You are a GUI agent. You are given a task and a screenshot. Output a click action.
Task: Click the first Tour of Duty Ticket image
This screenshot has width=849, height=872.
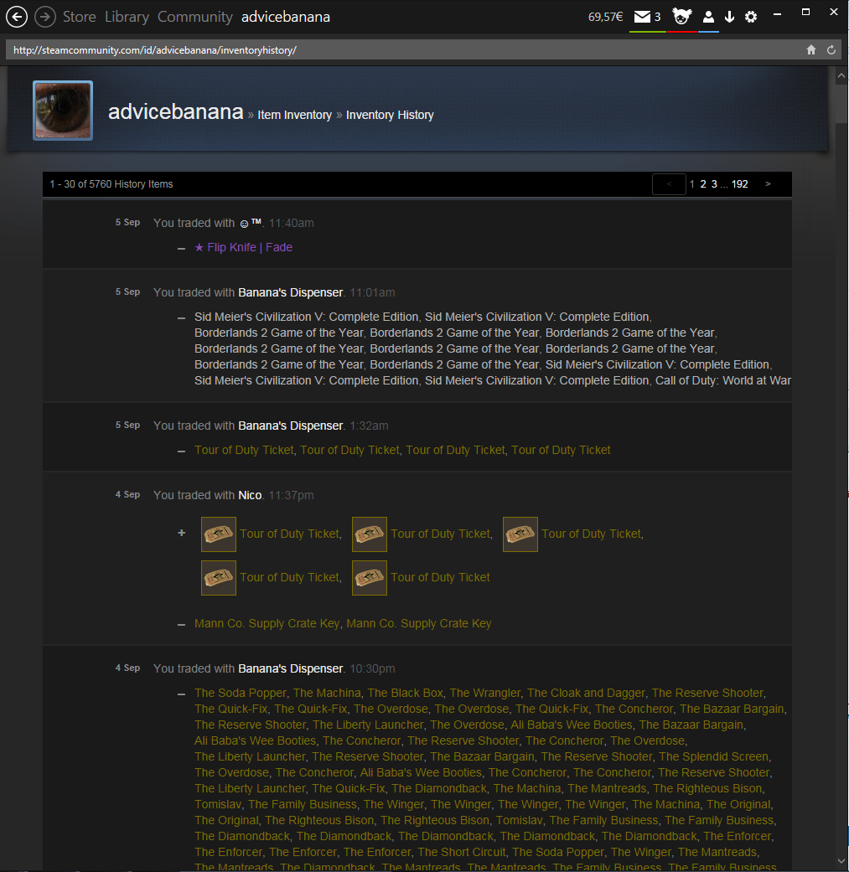pyautogui.click(x=219, y=534)
